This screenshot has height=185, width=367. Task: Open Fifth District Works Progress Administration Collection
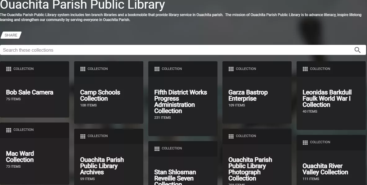[x=181, y=101]
